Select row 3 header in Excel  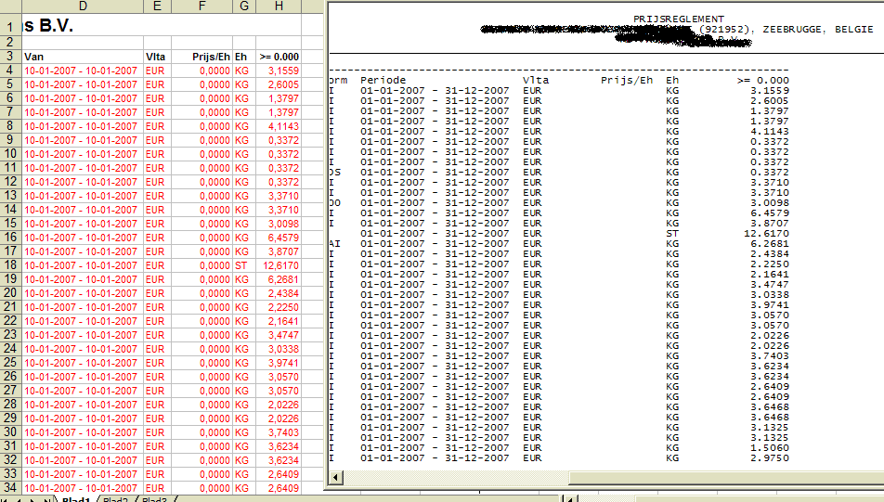pos(10,57)
